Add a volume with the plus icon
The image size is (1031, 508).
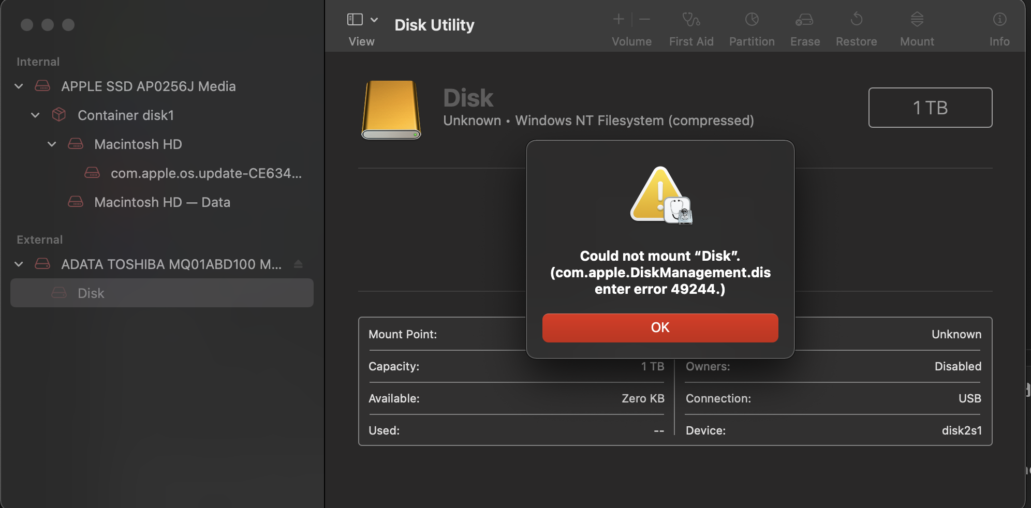tap(618, 20)
